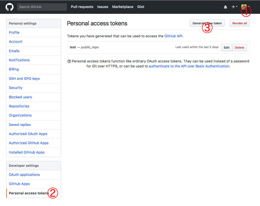Open Pull requests in top navigation
260x206 pixels.
click(82, 7)
